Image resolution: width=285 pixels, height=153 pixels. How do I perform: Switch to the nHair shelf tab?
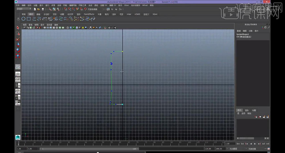(129, 14)
